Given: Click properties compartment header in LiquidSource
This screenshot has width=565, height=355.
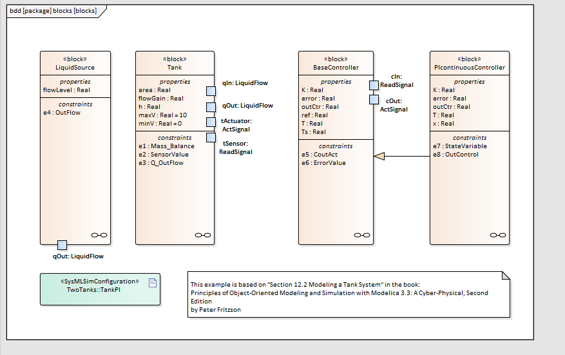Looking at the screenshot, I should [75, 82].
